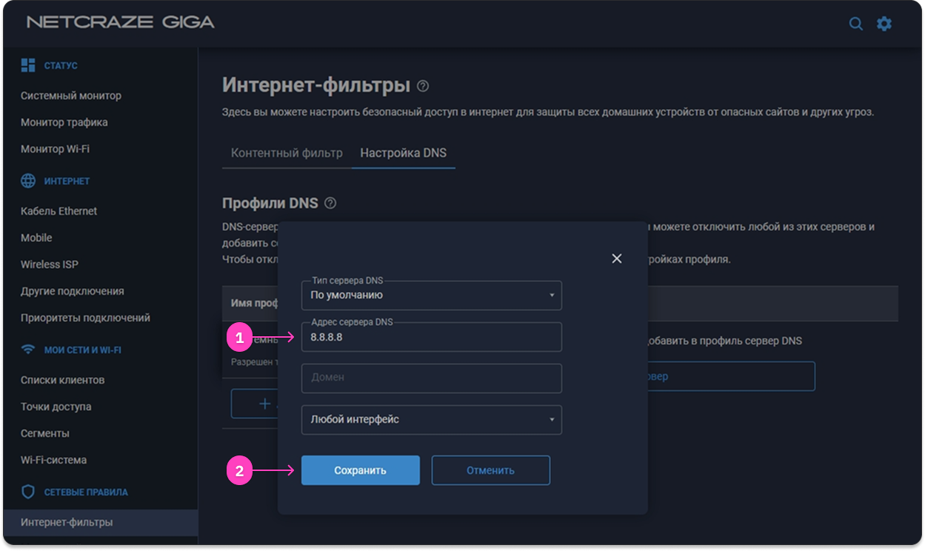The height and width of the screenshot is (551, 925).
Task: Expand the Тип сервера DNS dropdown
Action: click(x=431, y=295)
